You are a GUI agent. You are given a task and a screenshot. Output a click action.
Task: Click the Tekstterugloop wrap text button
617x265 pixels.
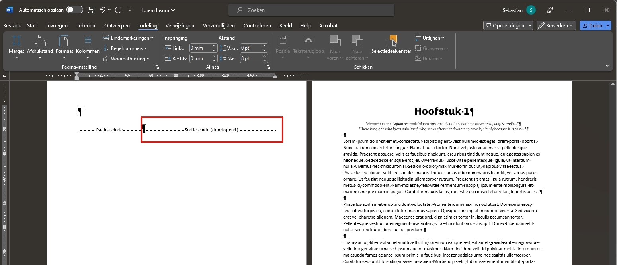pos(308,47)
